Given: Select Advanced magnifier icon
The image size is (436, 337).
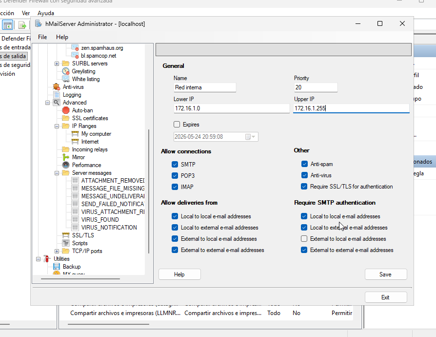Looking at the screenshot, I should 57,102.
